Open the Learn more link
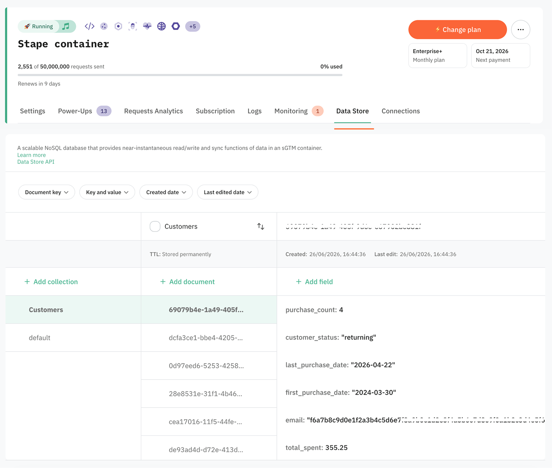Image resolution: width=552 pixels, height=468 pixels. click(x=31, y=155)
